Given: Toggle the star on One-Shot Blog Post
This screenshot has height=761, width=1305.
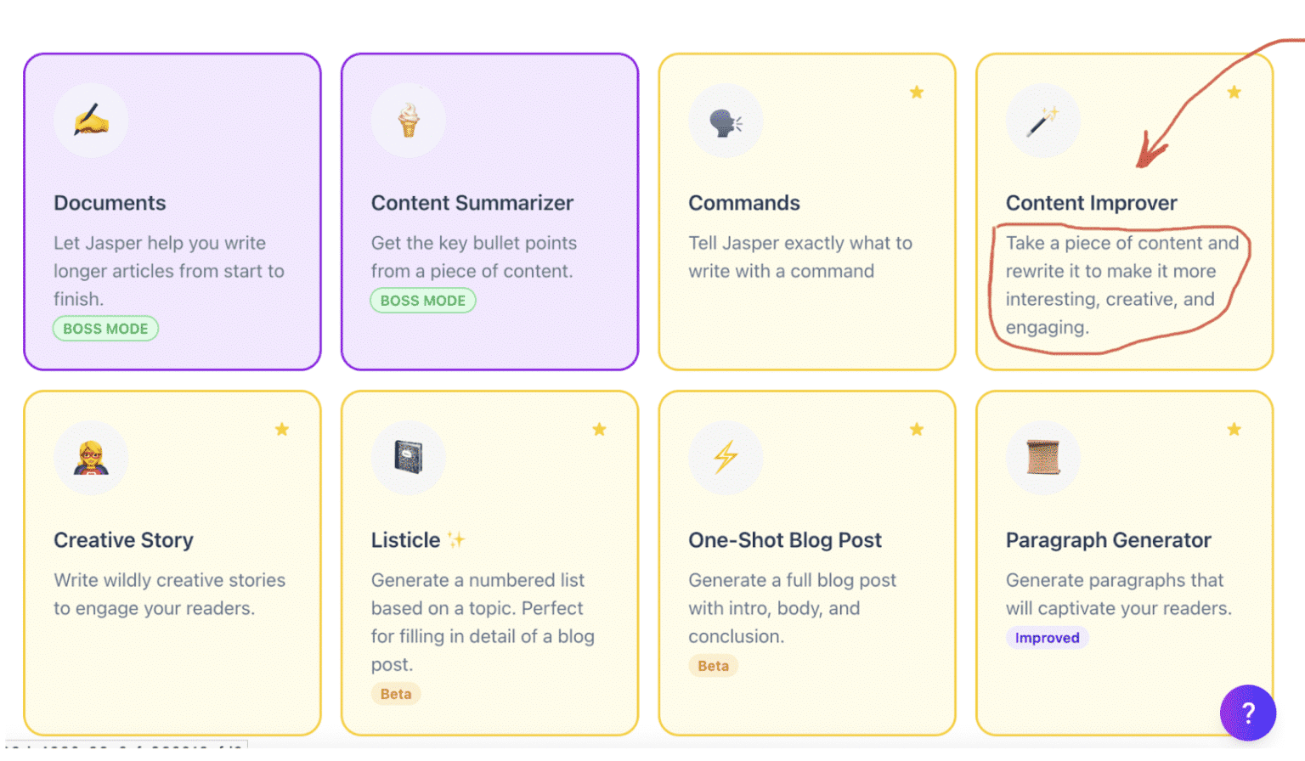Looking at the screenshot, I should pos(917,430).
